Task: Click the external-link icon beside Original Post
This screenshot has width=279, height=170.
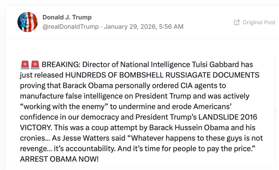Action: click(237, 23)
